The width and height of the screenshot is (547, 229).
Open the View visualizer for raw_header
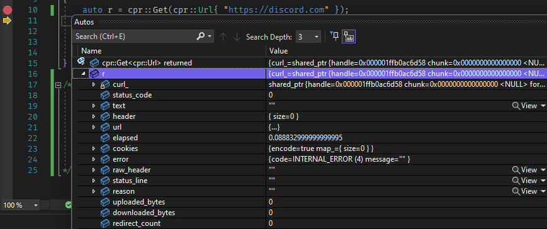click(x=525, y=170)
